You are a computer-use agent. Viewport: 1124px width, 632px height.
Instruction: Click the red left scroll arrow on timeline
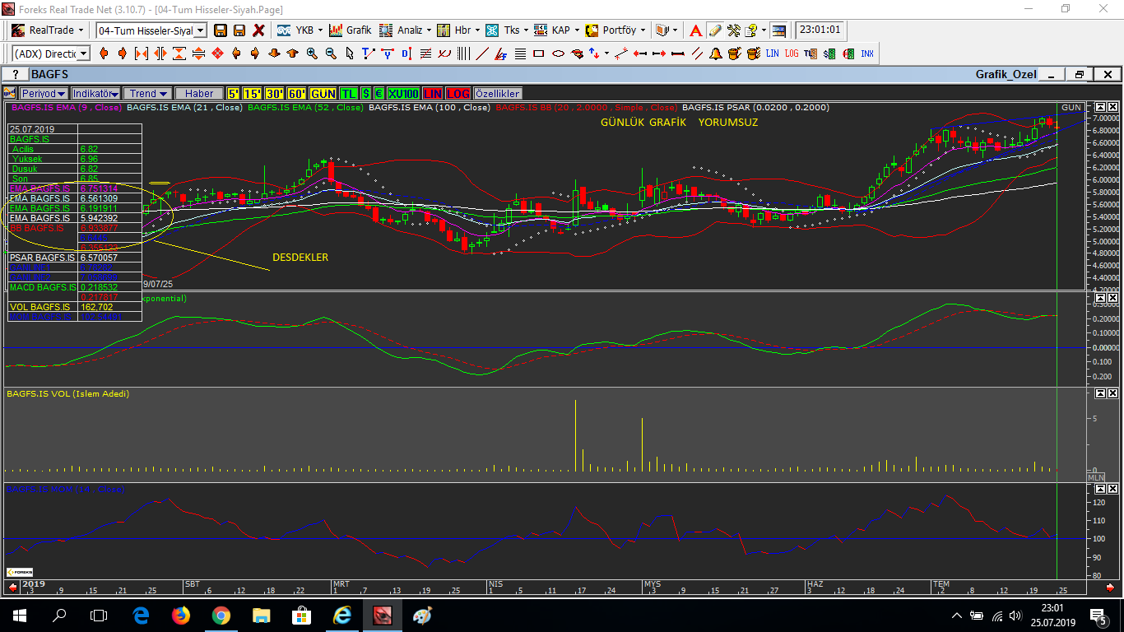click(x=12, y=588)
